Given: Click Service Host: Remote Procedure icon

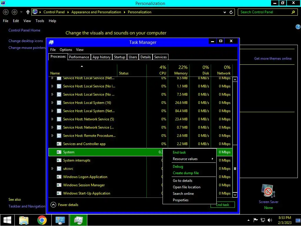Looking at the screenshot, I should click(59, 136).
